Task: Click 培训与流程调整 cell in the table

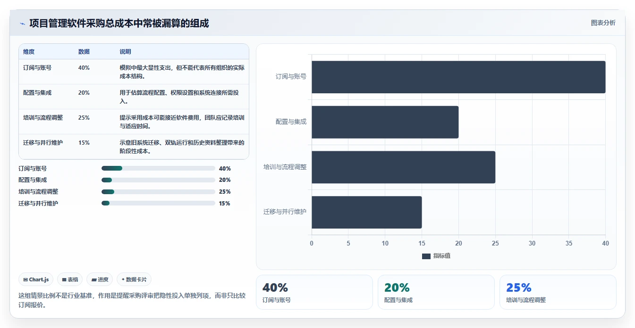Action: coord(43,118)
